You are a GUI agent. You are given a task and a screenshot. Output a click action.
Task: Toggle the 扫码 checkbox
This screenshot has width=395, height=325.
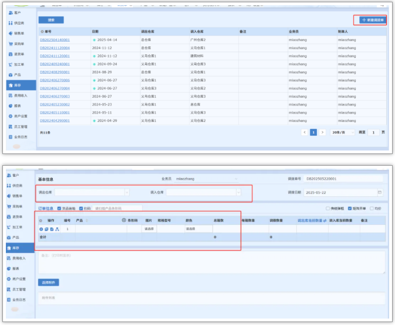pos(81,208)
